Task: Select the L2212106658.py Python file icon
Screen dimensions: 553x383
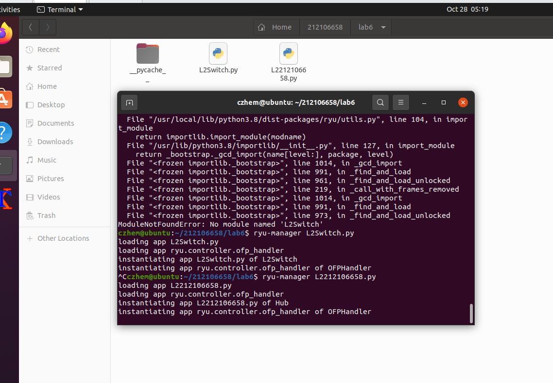Action: coord(289,53)
